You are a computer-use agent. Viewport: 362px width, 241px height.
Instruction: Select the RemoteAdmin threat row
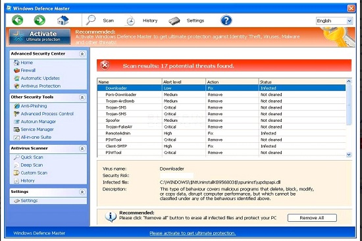221,133
